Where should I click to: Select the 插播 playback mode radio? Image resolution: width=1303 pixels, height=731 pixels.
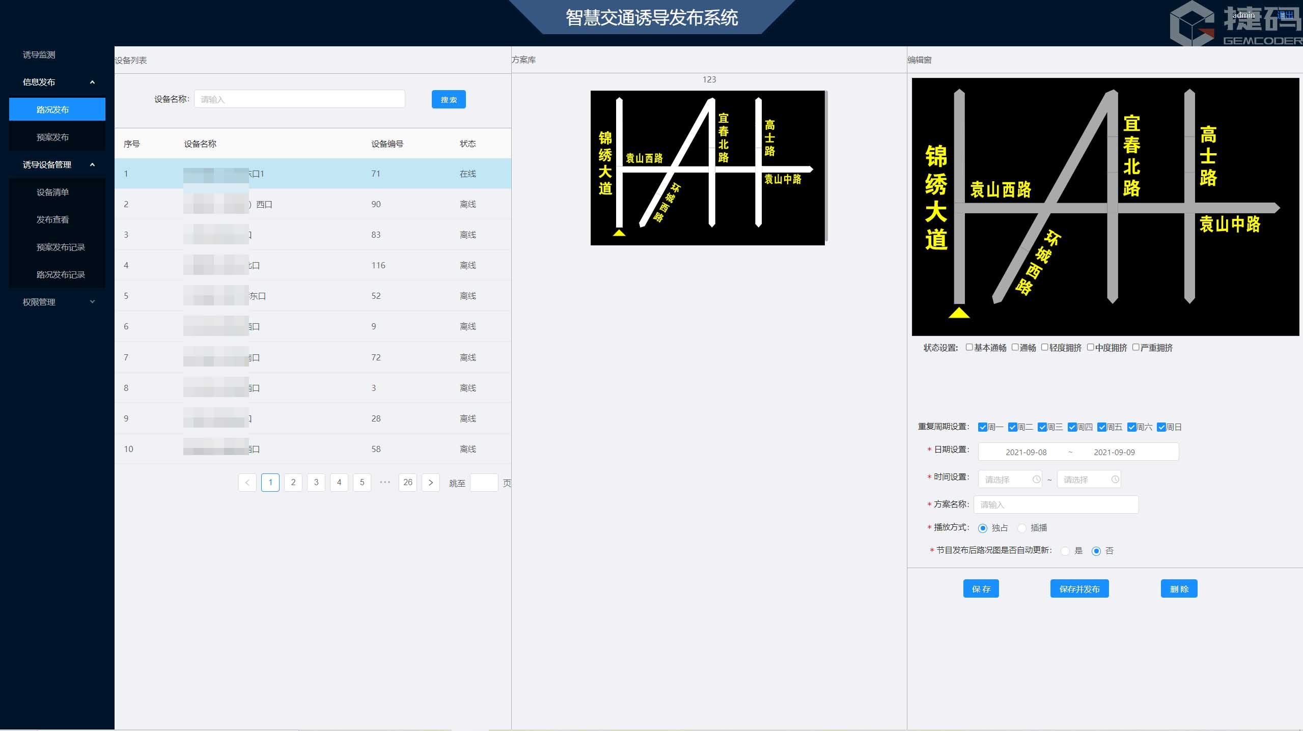pyautogui.click(x=1022, y=528)
